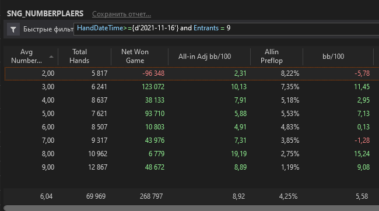Click the funnel filter icon

[13, 29]
